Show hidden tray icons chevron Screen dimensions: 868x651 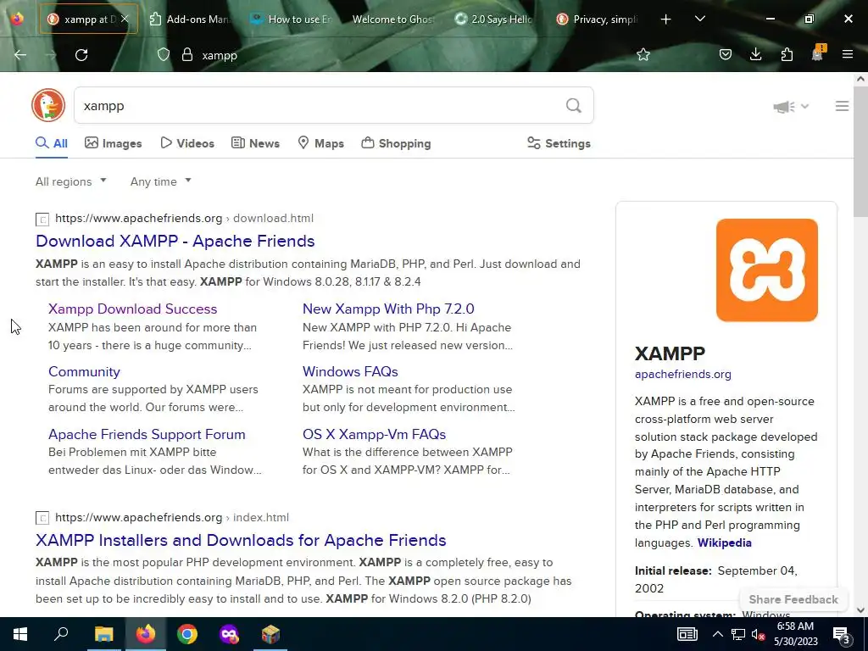tap(717, 634)
